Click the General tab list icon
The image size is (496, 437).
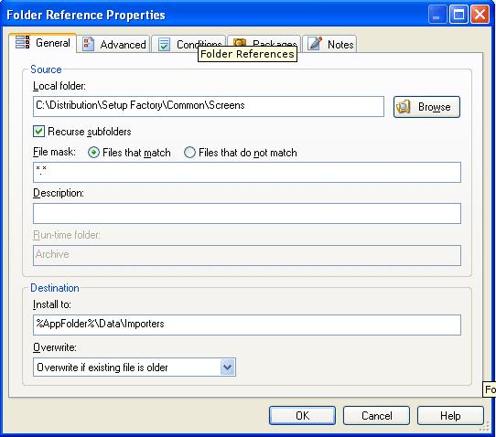(23, 42)
